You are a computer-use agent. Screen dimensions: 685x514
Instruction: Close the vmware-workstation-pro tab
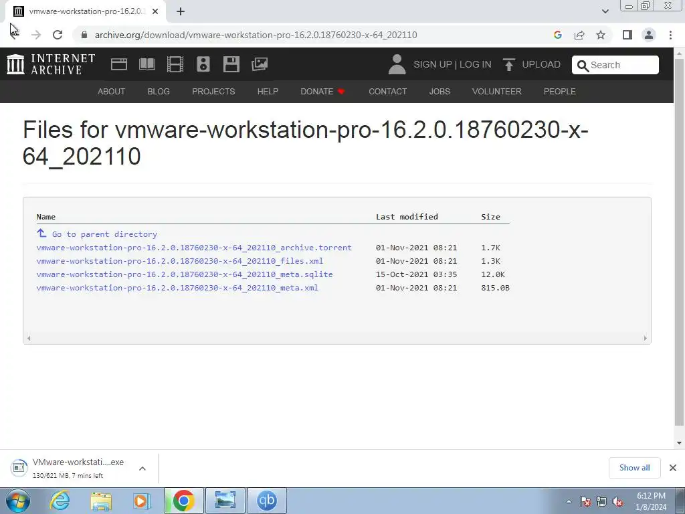(x=155, y=11)
